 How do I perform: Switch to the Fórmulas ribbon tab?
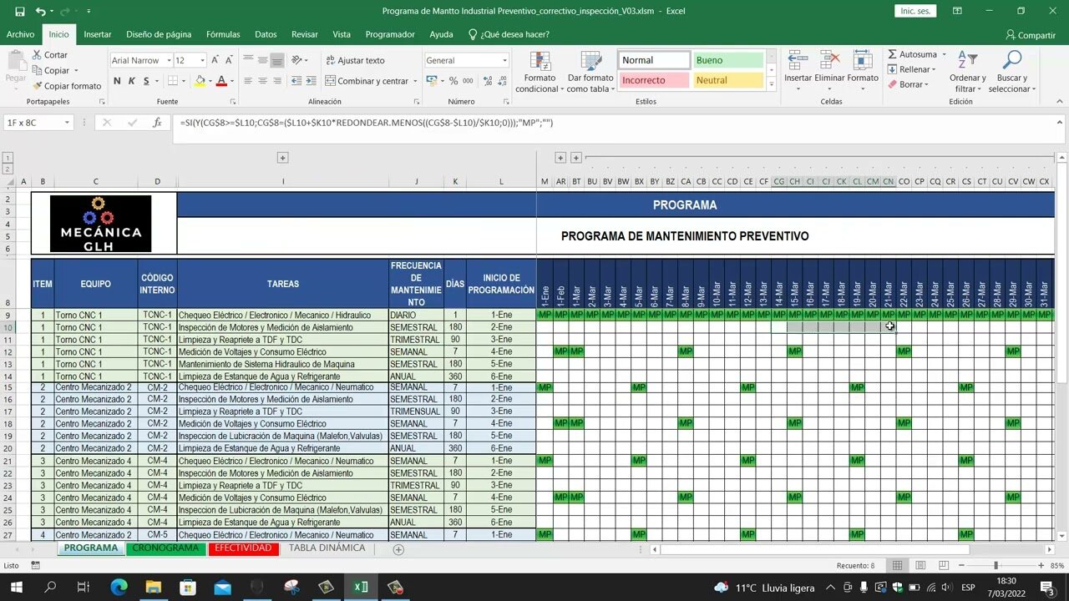tap(222, 34)
